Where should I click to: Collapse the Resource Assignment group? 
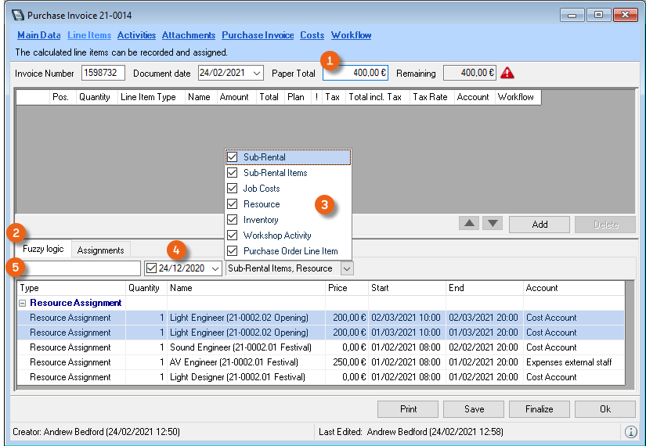pyautogui.click(x=23, y=303)
